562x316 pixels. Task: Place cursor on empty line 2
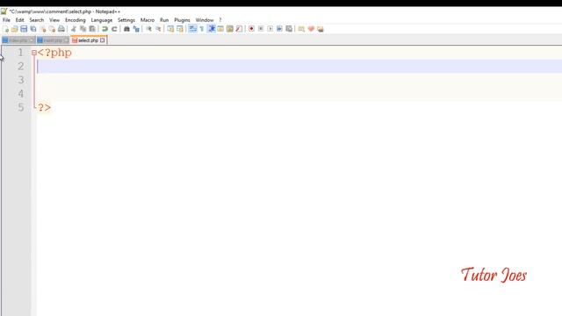(299, 67)
